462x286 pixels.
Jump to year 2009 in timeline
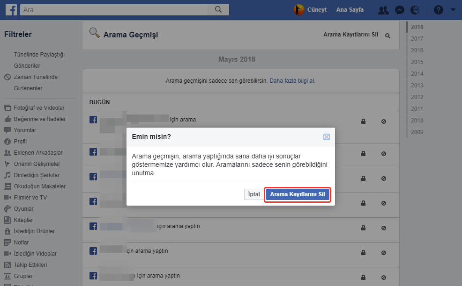417,132
